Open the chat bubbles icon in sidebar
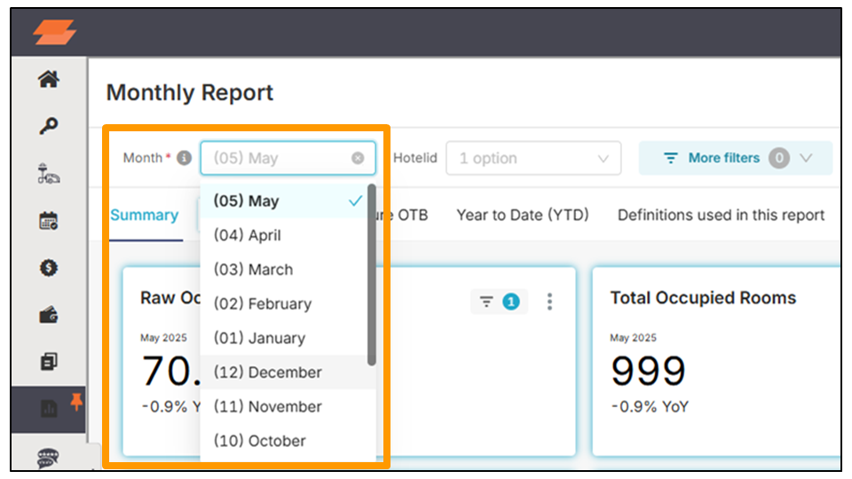This screenshot has width=852, height=479. coord(48,458)
